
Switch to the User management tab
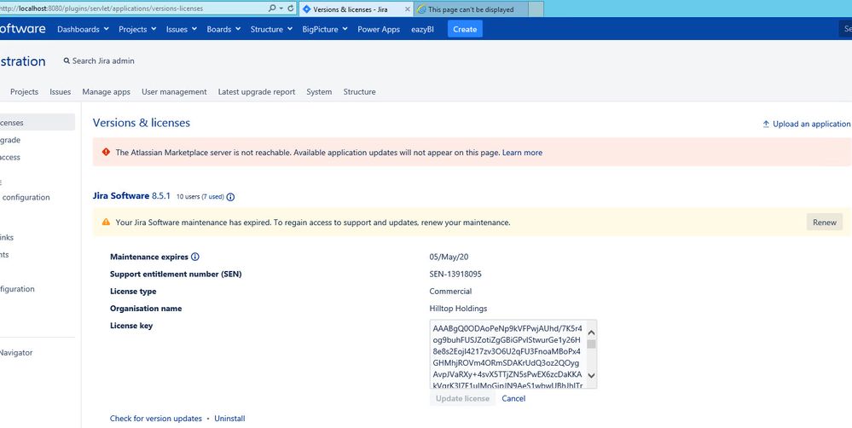tap(174, 92)
